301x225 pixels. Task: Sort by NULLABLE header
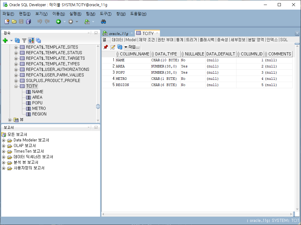coord(193,54)
